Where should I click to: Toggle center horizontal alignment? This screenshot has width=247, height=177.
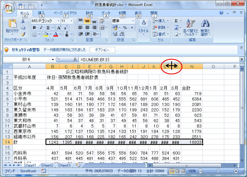pyautogui.click(x=87, y=28)
